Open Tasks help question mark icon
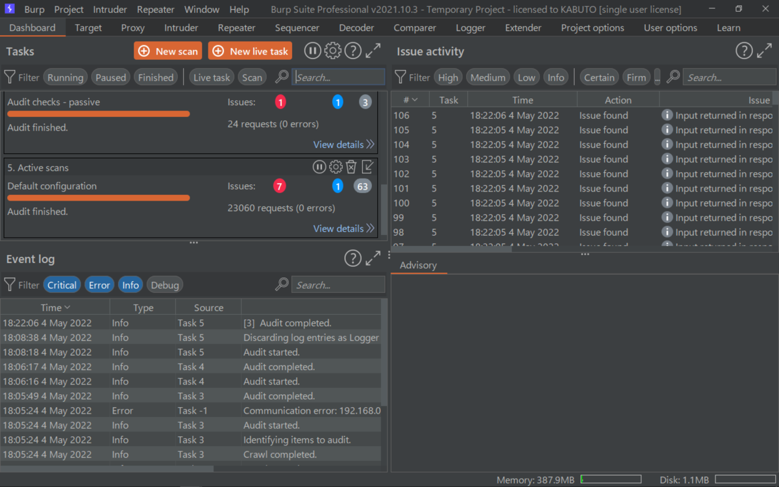The height and width of the screenshot is (487, 779). (352, 51)
